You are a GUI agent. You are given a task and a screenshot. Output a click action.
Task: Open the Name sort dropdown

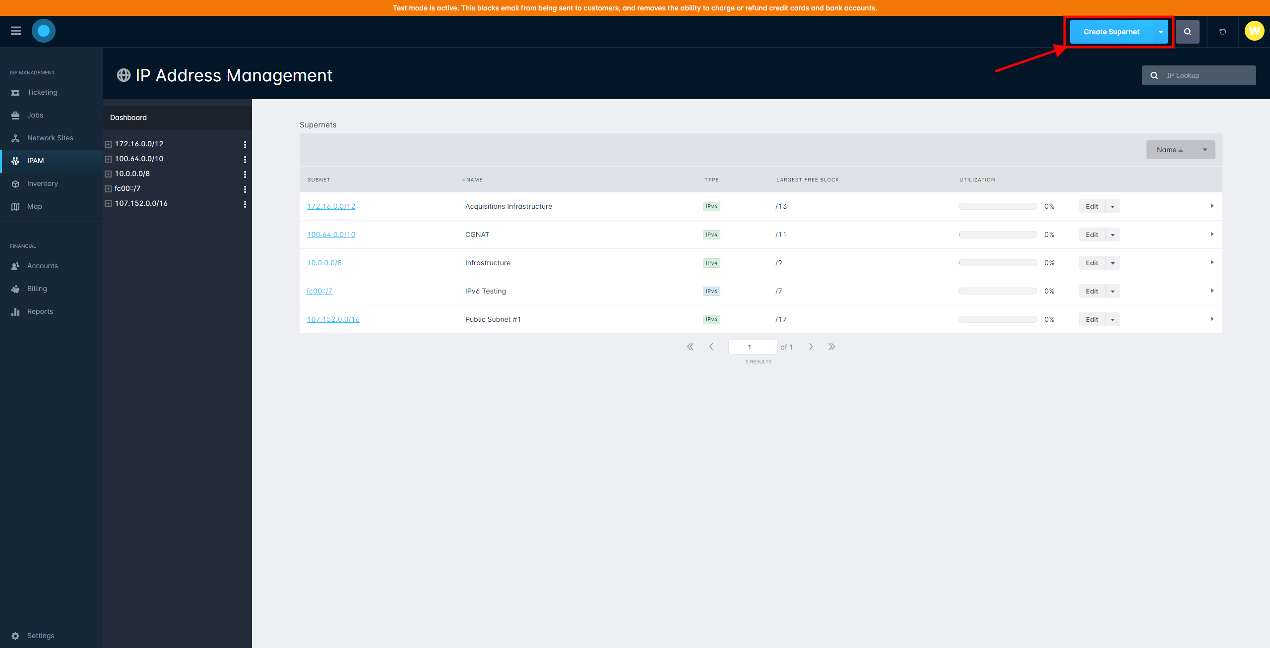pos(1181,150)
